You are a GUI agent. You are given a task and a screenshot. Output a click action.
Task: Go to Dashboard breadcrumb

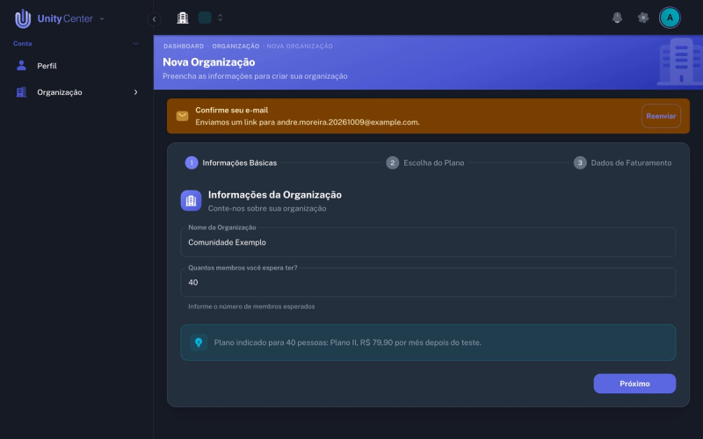pos(184,47)
